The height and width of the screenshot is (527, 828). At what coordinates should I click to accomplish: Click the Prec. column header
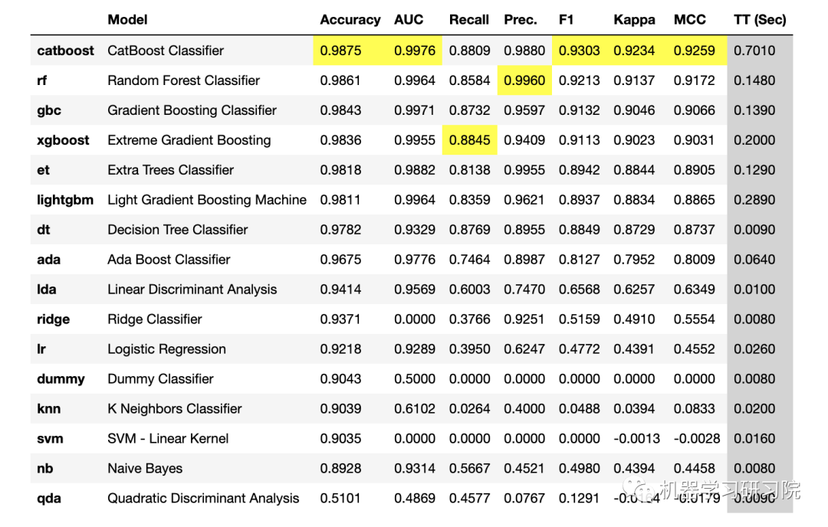click(x=520, y=19)
